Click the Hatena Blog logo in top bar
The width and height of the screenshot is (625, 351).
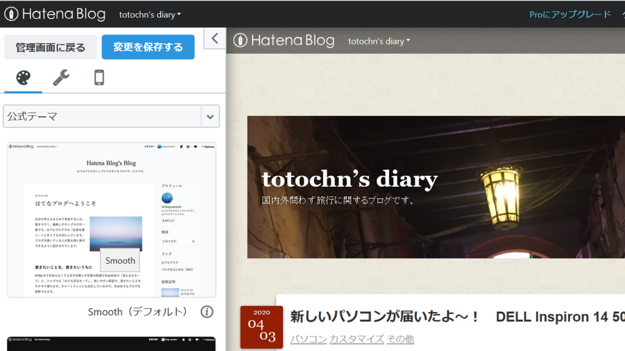pos(55,14)
